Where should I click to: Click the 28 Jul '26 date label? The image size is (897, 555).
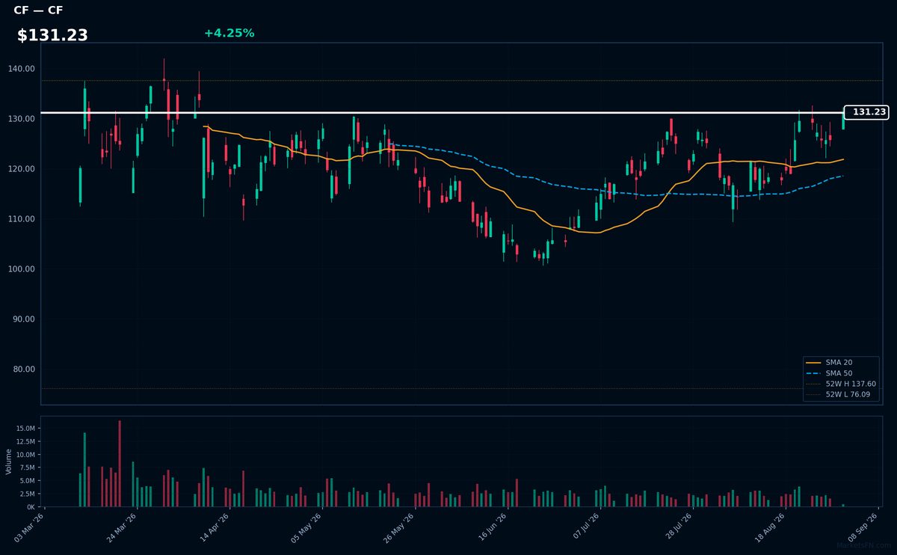677,527
